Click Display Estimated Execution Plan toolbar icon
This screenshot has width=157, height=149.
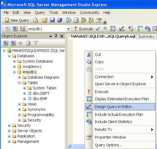click(x=113, y=29)
